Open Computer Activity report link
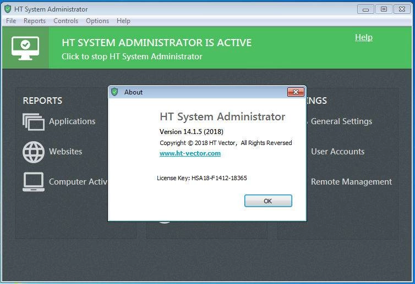This screenshot has height=284, width=415. pos(78,181)
